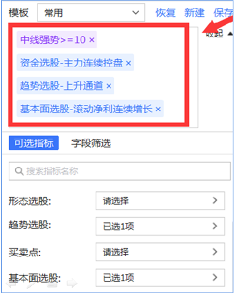Click the 新建 link
234x294 pixels.
(x=194, y=13)
